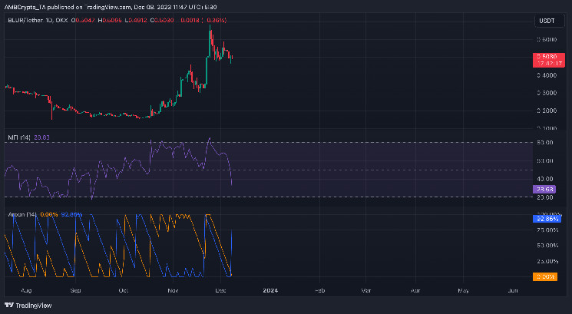This screenshot has width=572, height=314.
Task: Click the Aroon (14) indicator legend
Action: [22, 214]
